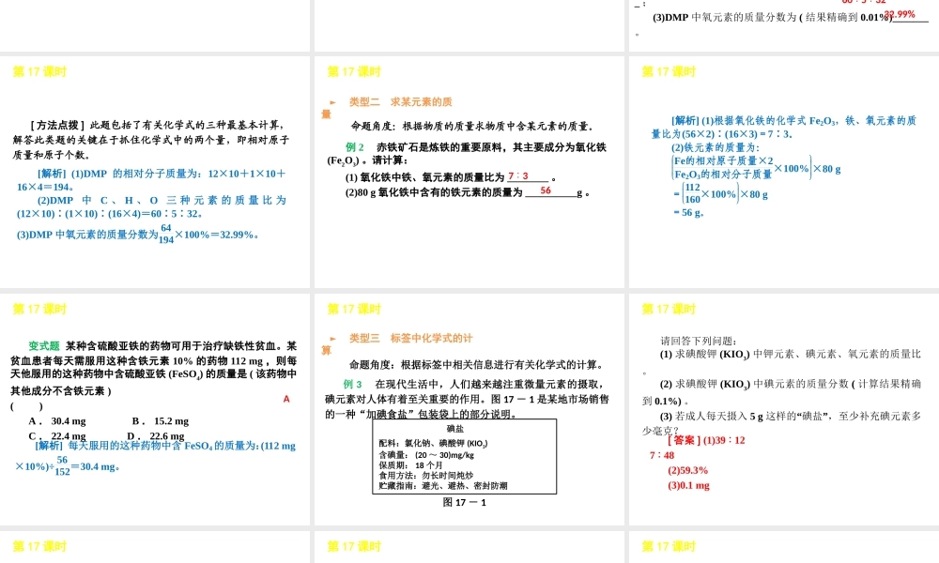Choose option 'D. 22.6 mg'
The image size is (939, 563).
(156, 436)
